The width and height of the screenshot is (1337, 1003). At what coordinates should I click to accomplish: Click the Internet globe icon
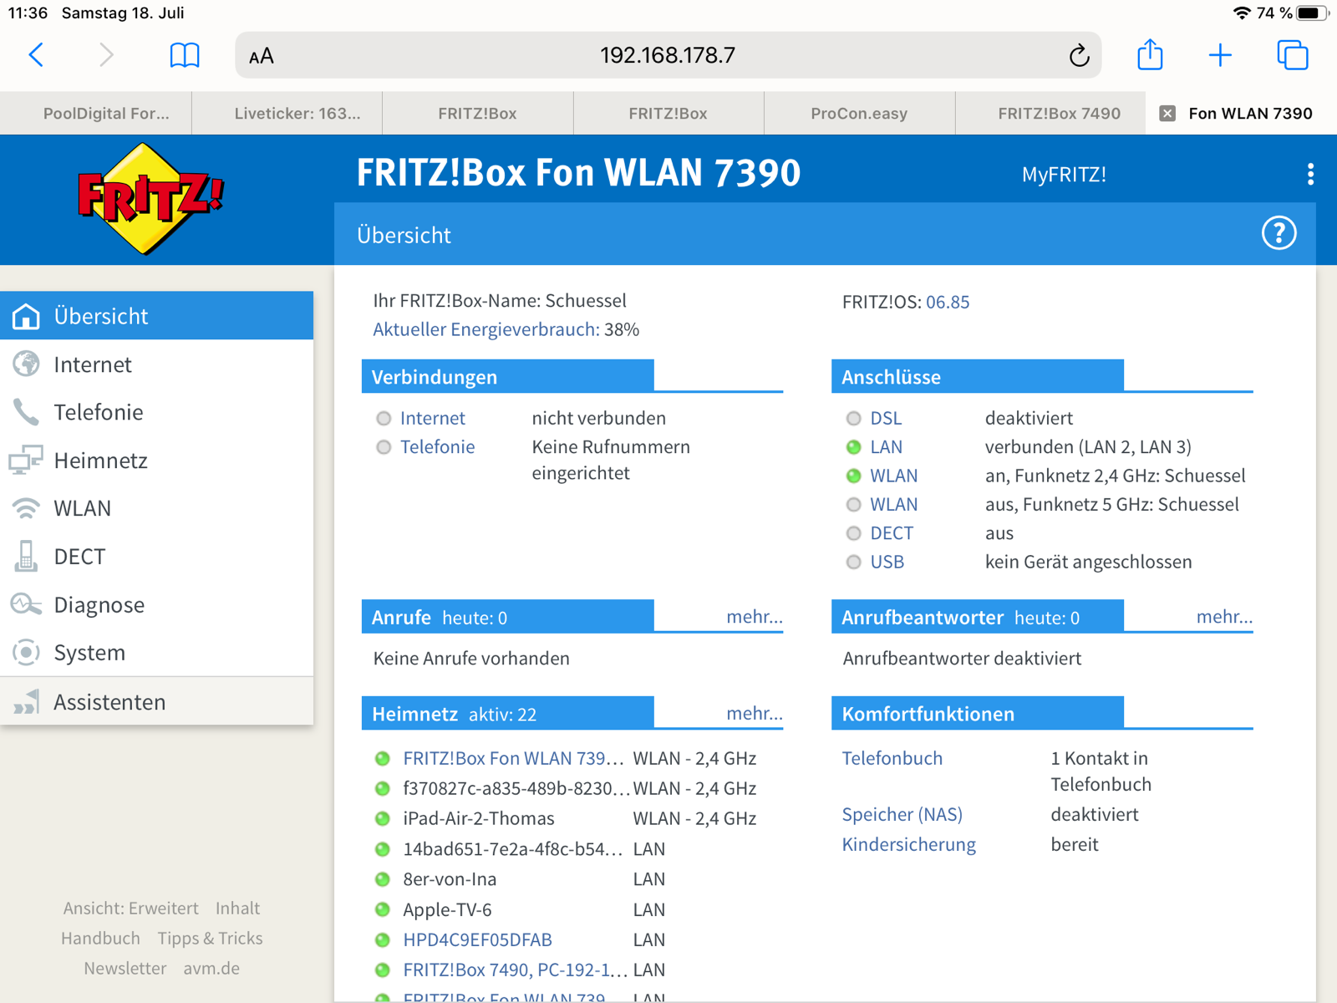tap(26, 364)
